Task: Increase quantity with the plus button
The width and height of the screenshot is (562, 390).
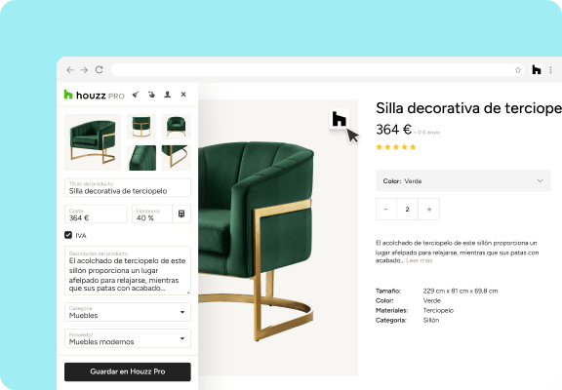Action: point(429,210)
